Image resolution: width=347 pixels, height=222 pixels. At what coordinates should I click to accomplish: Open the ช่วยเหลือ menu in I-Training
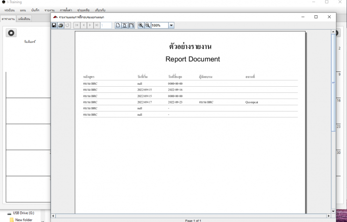coord(83,10)
